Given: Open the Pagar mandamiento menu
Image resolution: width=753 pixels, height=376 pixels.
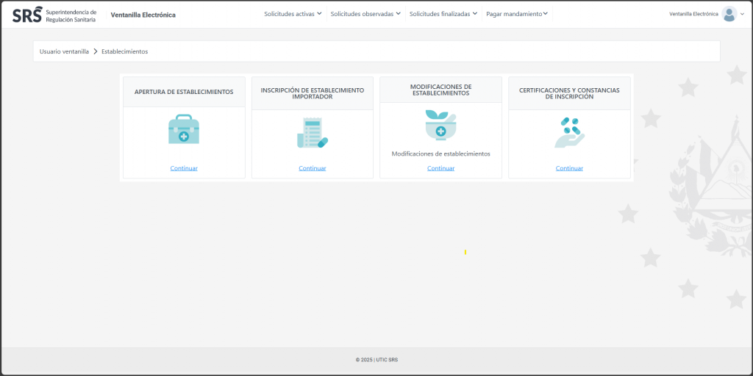Looking at the screenshot, I should click(x=517, y=14).
